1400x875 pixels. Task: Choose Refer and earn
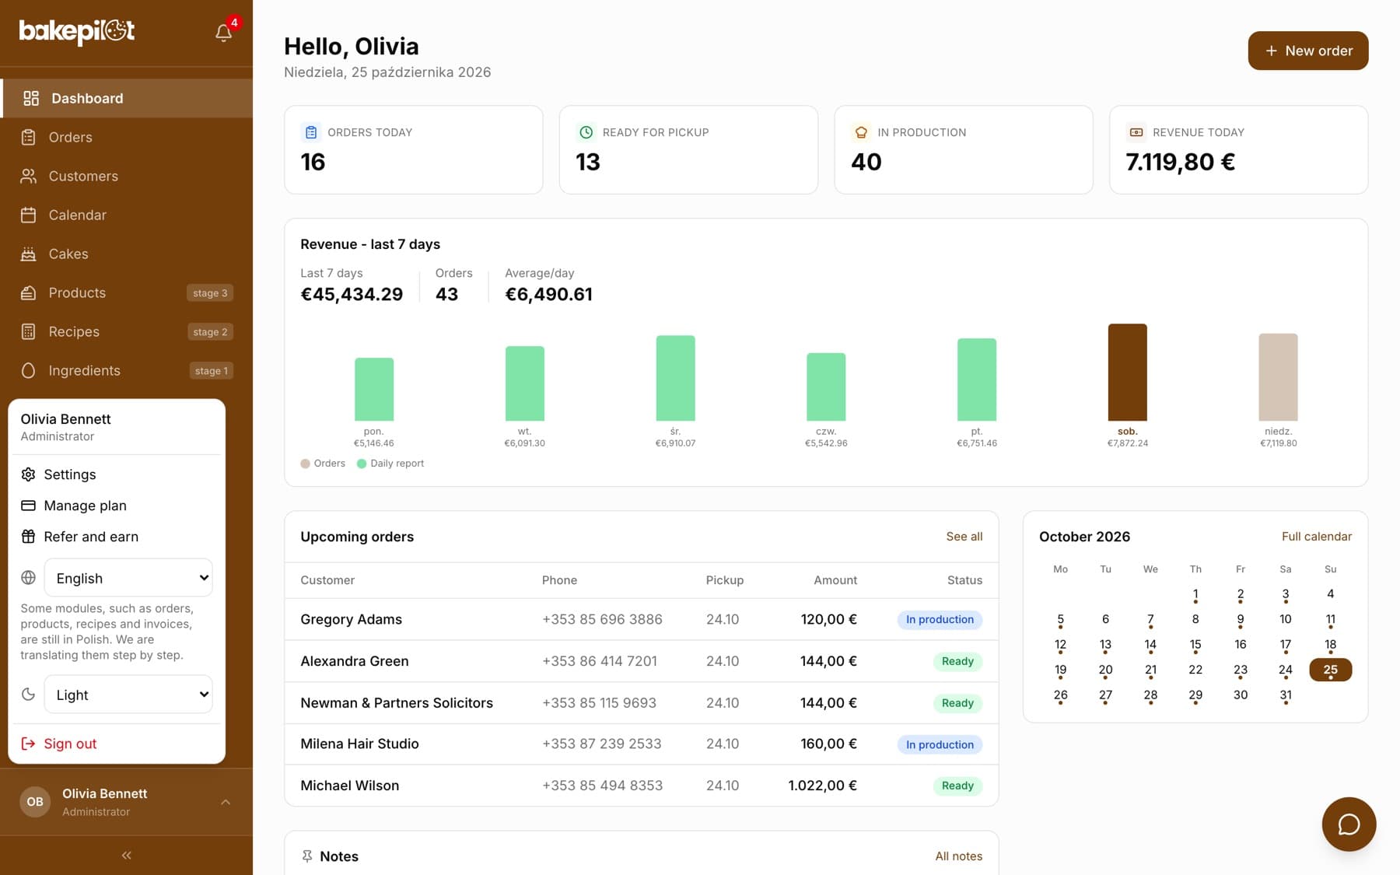pyautogui.click(x=117, y=537)
